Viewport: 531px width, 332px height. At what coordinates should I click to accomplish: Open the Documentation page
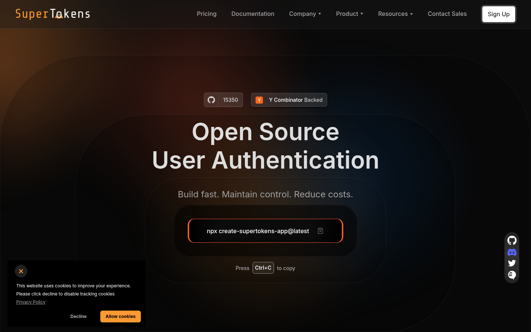[x=253, y=14]
